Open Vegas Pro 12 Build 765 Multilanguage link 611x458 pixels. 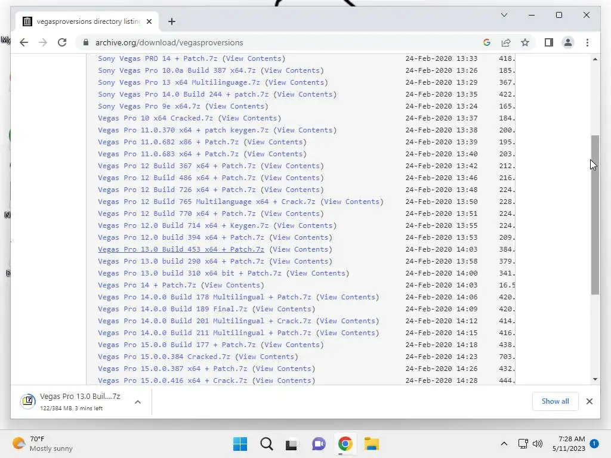click(x=206, y=202)
